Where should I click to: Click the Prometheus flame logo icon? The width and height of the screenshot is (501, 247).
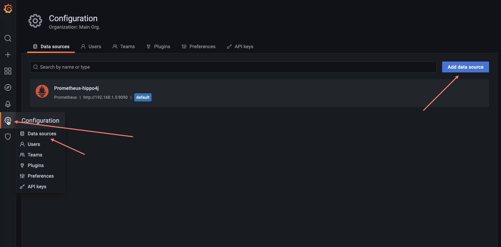42,91
